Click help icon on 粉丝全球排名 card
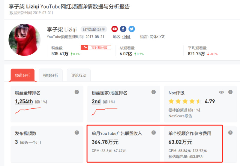240x166 pixels. pyautogui.click(x=77, y=92)
